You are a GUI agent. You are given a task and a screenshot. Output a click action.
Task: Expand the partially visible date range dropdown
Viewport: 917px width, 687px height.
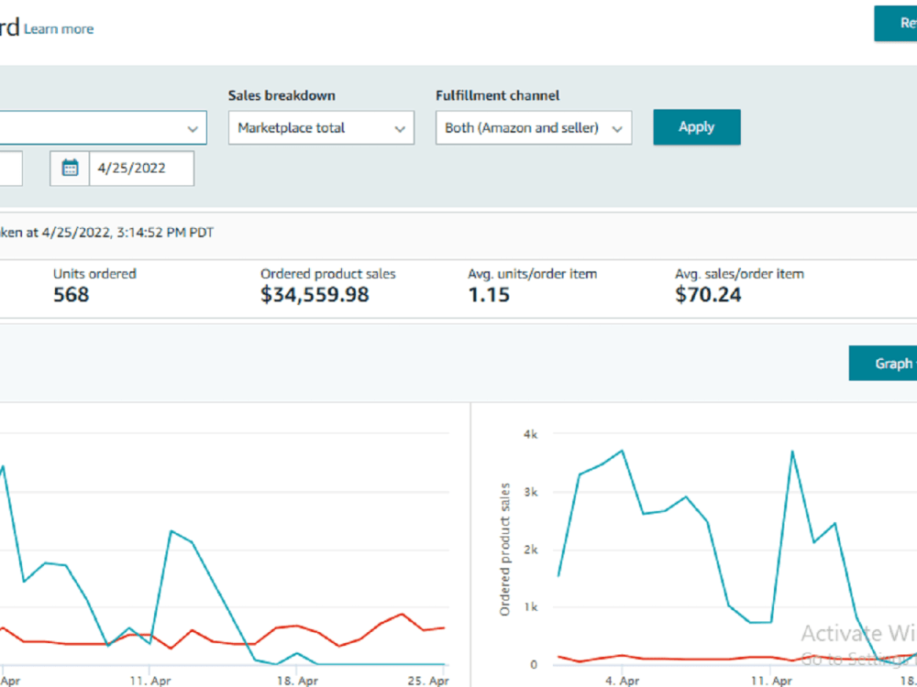point(103,128)
